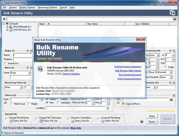Click the Check for Updates link

click(71, 74)
